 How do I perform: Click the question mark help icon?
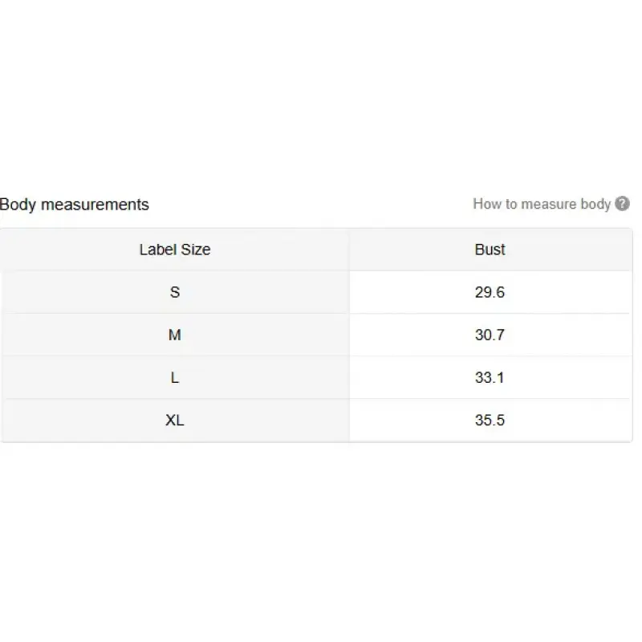pos(622,204)
